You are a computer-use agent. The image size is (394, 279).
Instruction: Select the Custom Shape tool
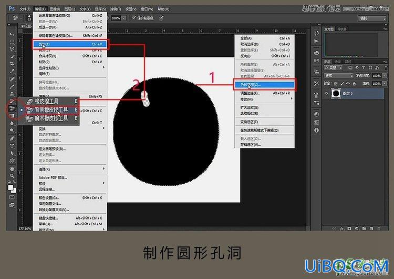tap(12, 161)
